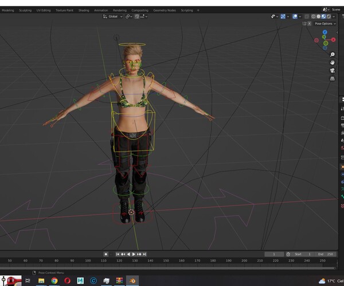The width and height of the screenshot is (344, 286).
Task: Toggle the preview range clock icon
Action: click(x=288, y=254)
